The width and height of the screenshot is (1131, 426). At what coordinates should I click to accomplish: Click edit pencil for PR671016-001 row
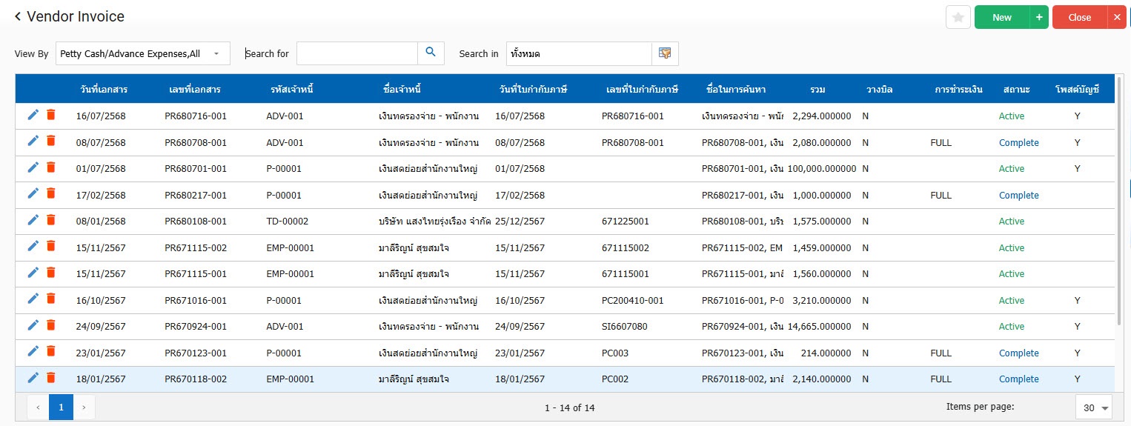(33, 299)
